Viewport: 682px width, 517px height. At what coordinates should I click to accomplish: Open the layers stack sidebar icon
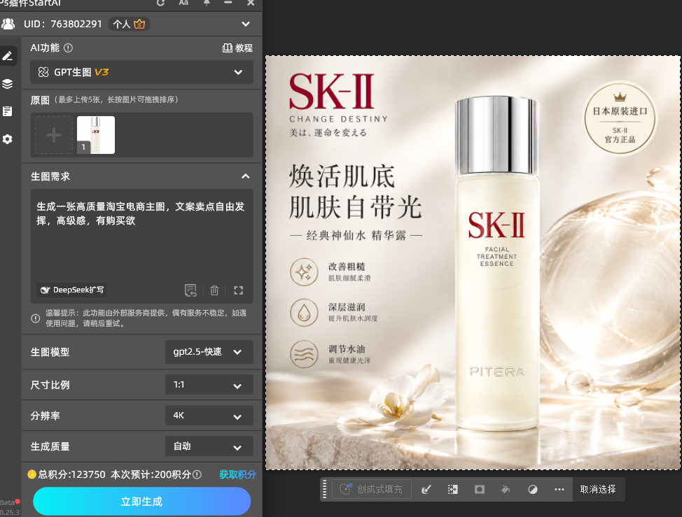[x=8, y=83]
